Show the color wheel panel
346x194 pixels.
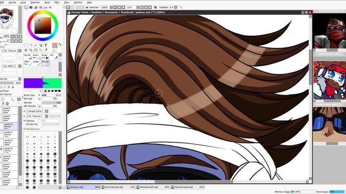click(x=26, y=8)
